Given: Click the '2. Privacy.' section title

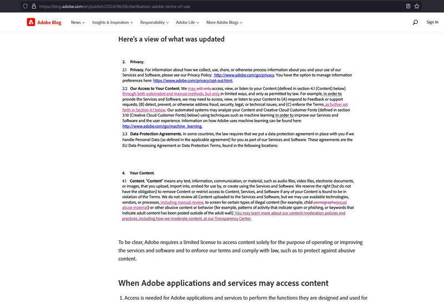Looking at the screenshot, I should (133, 62).
